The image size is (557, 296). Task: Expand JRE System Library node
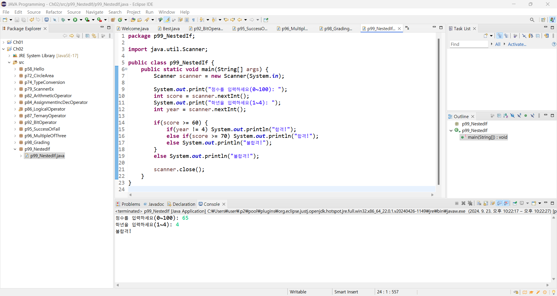point(9,55)
